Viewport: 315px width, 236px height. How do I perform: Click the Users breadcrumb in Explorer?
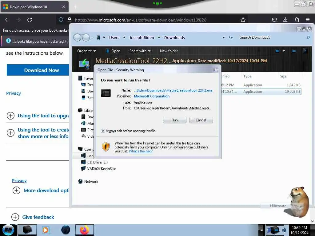click(114, 37)
